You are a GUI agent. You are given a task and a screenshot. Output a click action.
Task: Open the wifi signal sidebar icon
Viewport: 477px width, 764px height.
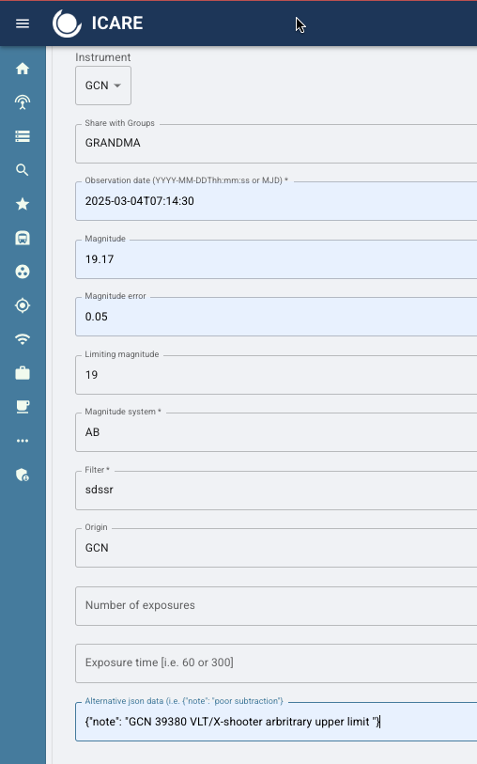click(23, 339)
